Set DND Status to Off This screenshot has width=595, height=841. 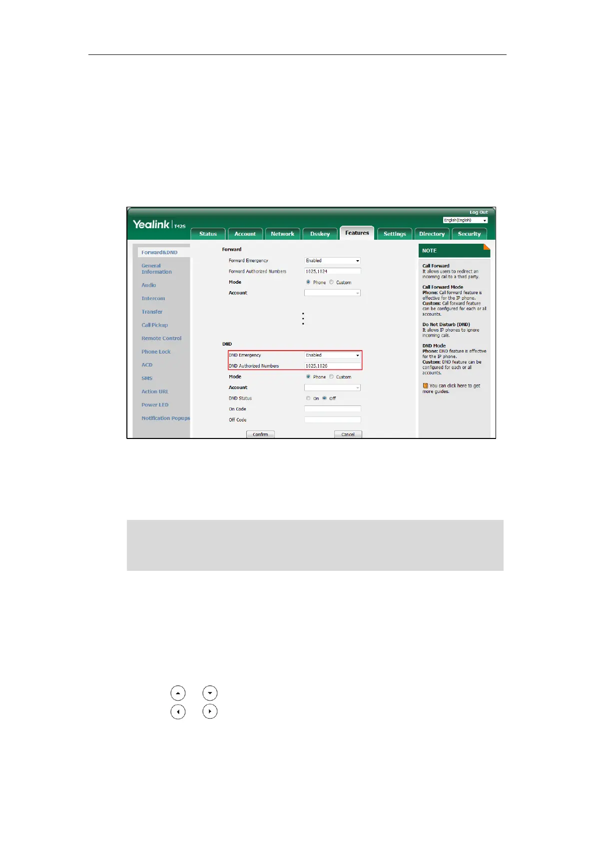pyautogui.click(x=324, y=398)
